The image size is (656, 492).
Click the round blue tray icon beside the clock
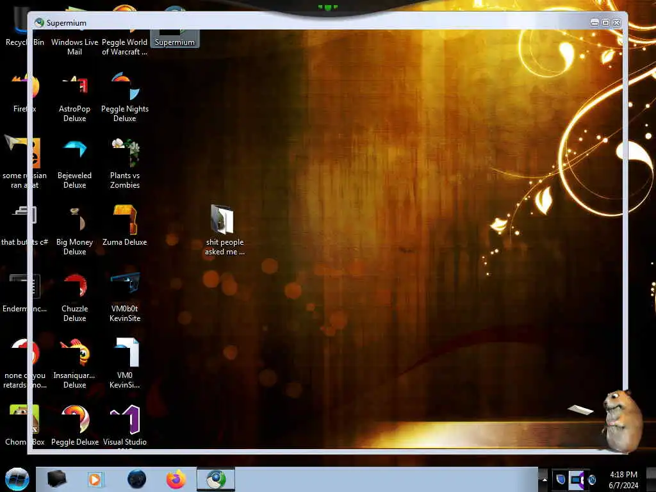pos(591,479)
